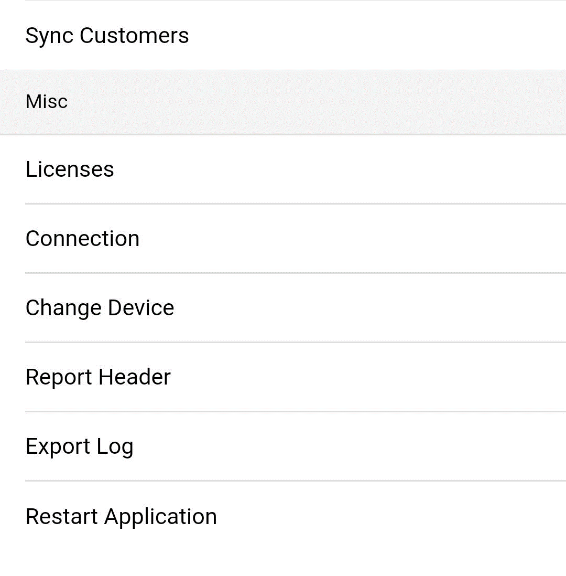Click the Licenses text label
Image resolution: width=566 pixels, height=576 pixels.
pos(70,169)
